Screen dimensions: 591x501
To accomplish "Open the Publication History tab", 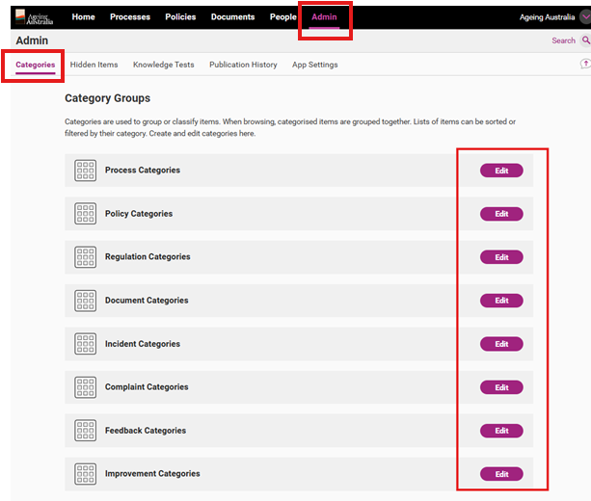I will pos(243,65).
